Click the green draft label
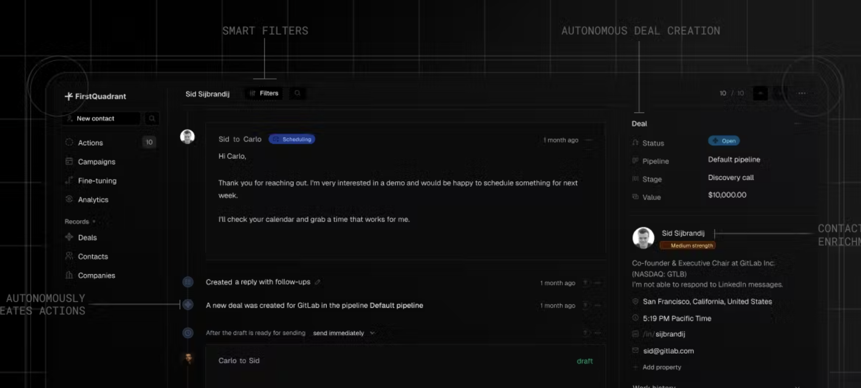 [x=585, y=361]
